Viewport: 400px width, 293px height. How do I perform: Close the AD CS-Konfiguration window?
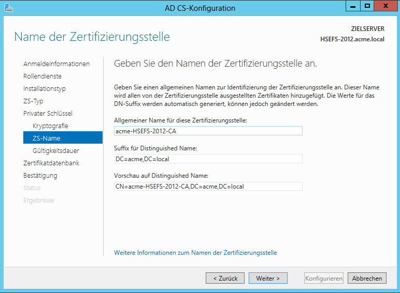coord(385,6)
